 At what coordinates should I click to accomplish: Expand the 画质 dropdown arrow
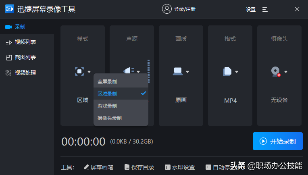(187, 72)
